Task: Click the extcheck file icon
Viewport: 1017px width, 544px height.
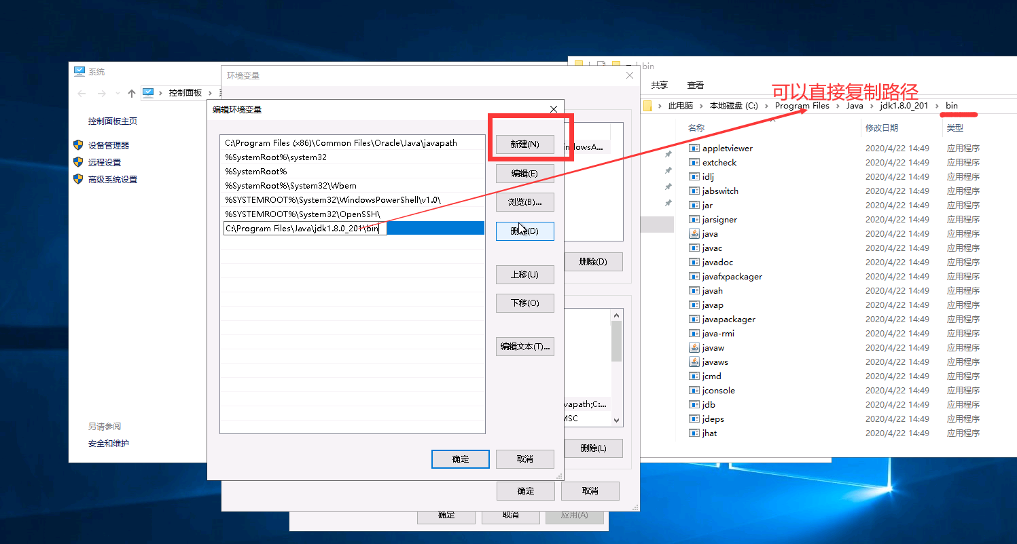Action: point(694,162)
